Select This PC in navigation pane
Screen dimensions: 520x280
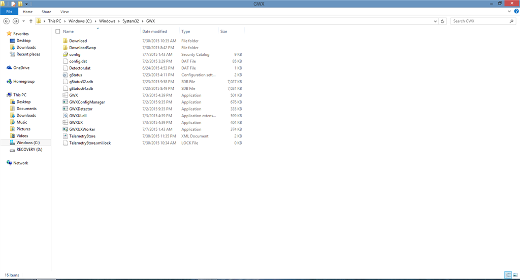20,95
